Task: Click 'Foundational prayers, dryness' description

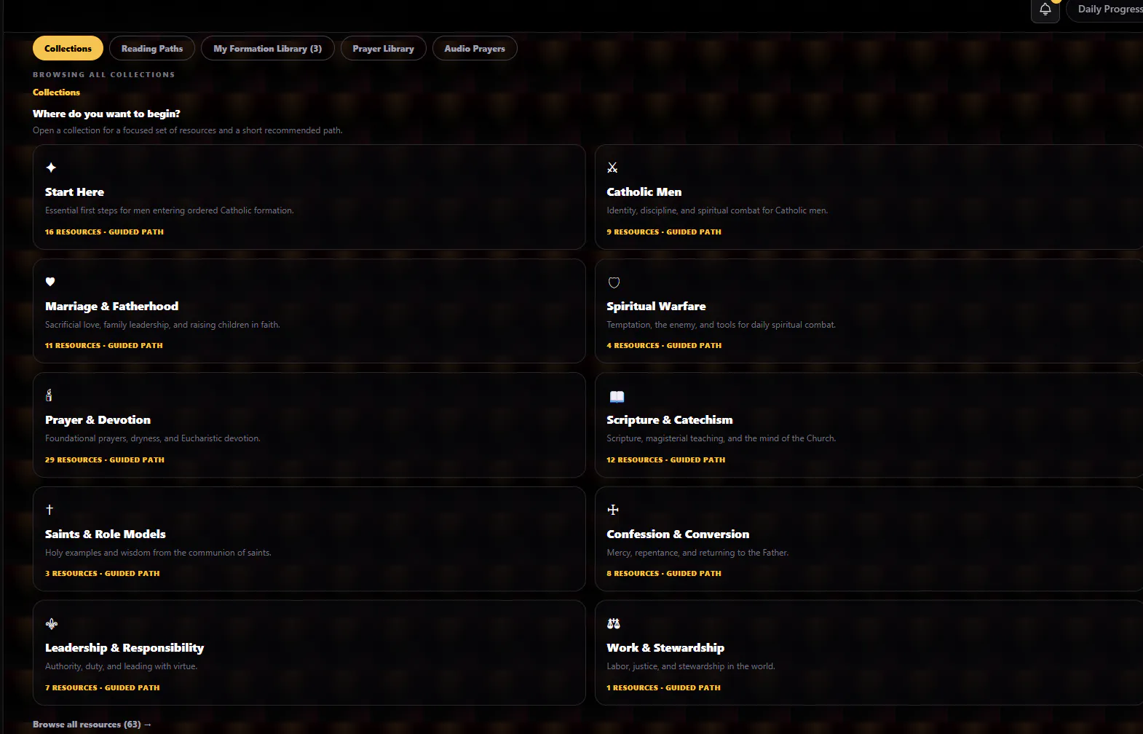Action: click(153, 438)
